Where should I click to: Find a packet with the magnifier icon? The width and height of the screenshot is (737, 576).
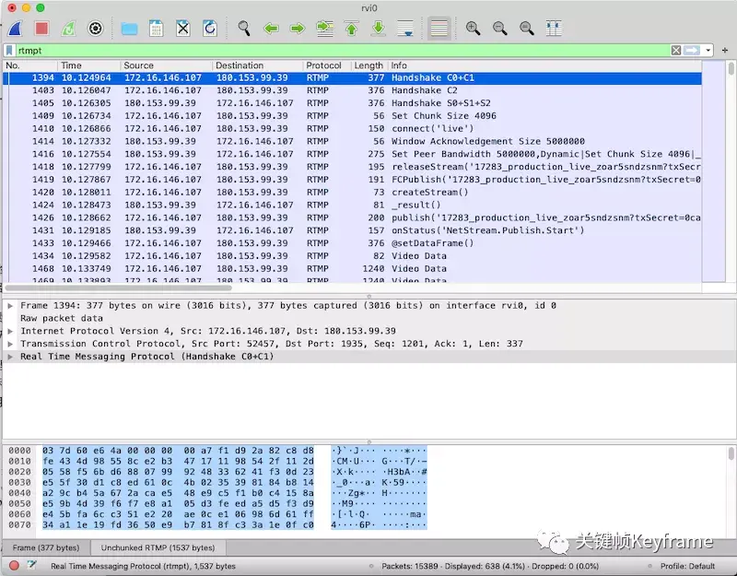pos(244,29)
